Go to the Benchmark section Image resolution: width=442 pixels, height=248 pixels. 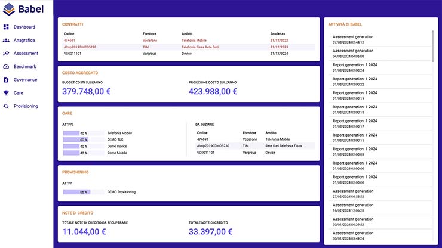point(25,66)
